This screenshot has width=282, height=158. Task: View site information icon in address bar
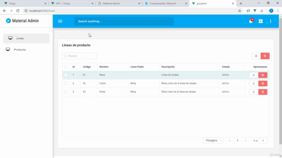[x=26, y=11]
